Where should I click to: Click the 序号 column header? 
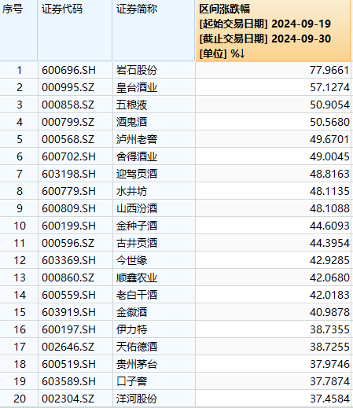pos(19,31)
